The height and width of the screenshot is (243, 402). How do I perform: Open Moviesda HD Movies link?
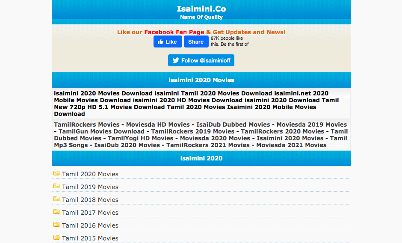(x=158, y=124)
